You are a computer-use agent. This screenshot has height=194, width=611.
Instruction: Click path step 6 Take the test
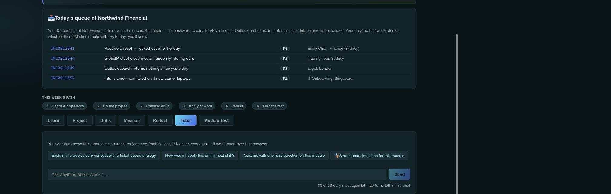coord(269,106)
